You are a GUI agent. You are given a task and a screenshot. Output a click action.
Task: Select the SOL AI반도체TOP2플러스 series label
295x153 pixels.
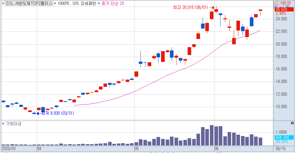(x=29, y=3)
